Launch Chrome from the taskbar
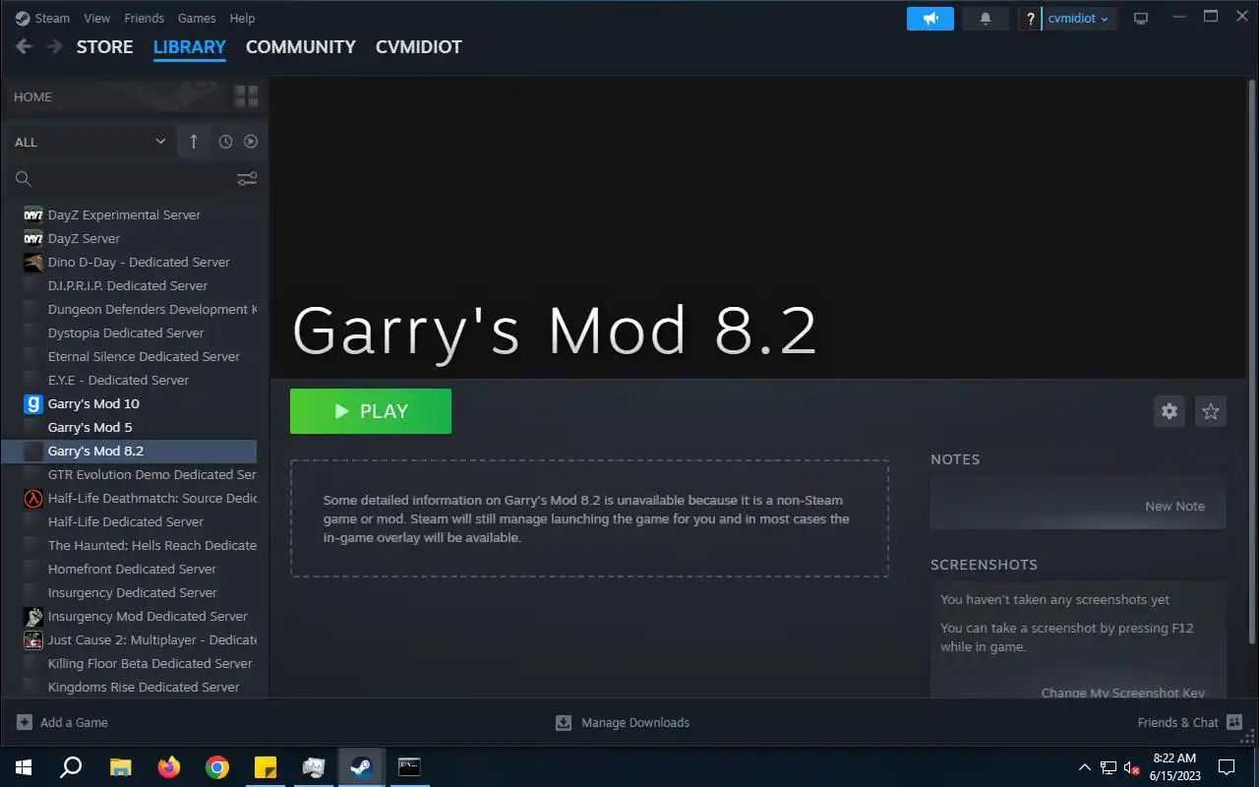1259x787 pixels. (216, 767)
